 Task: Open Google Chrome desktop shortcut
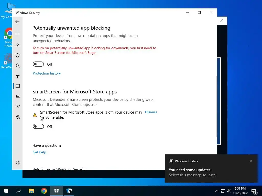tap(8, 38)
